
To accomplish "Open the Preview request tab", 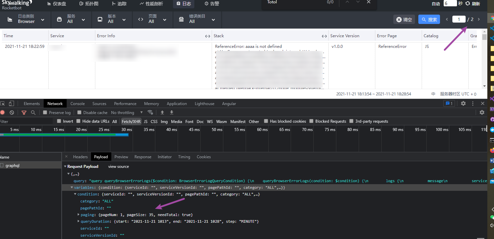I will (121, 157).
